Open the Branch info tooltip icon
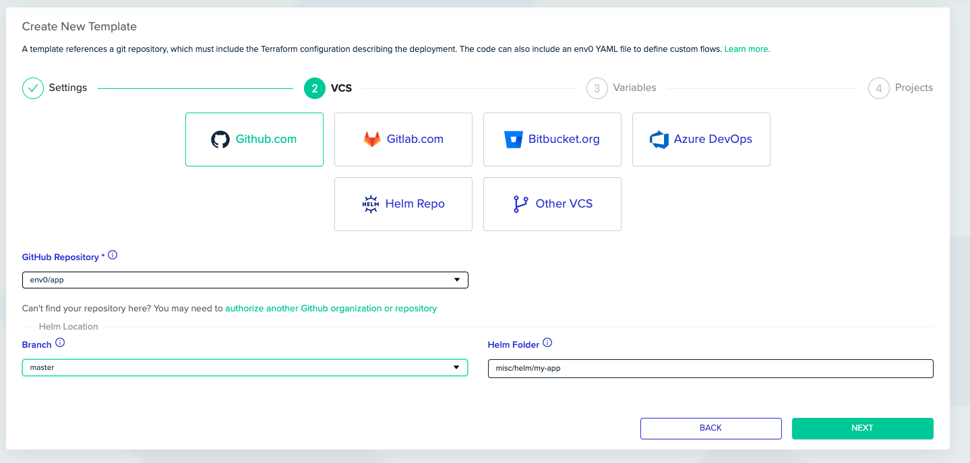 (x=60, y=343)
